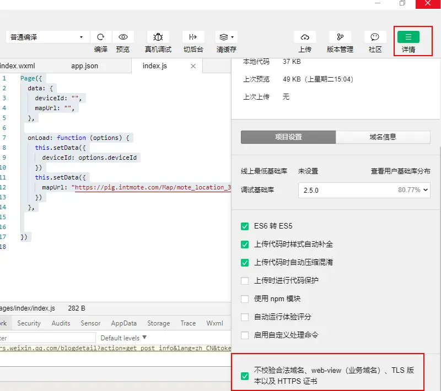Open the Trace devtools tab

coord(188,323)
